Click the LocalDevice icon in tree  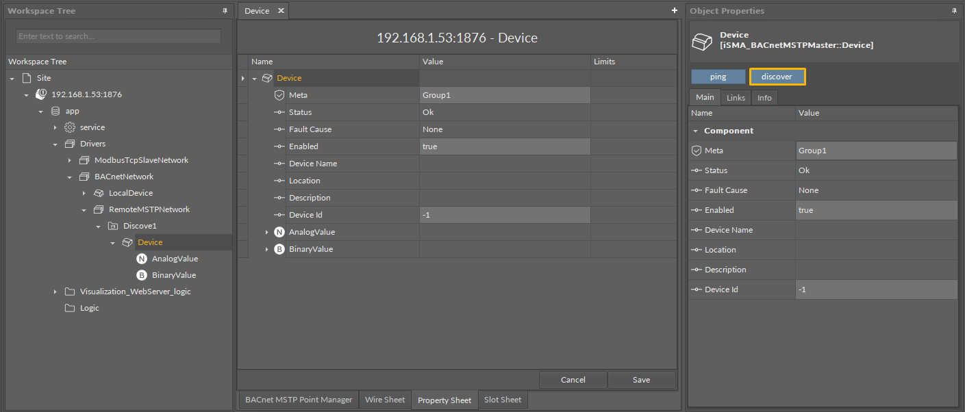pyautogui.click(x=99, y=193)
